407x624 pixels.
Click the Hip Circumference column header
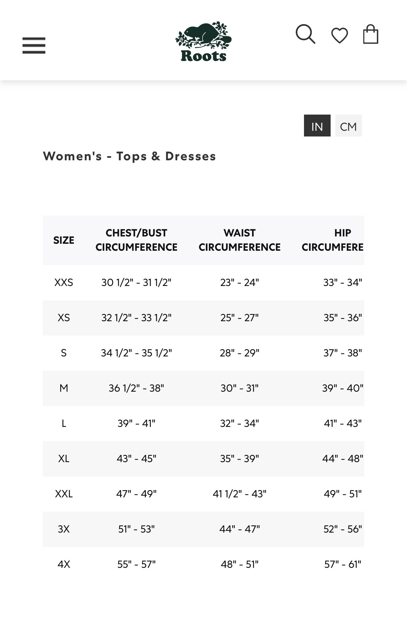(x=333, y=240)
